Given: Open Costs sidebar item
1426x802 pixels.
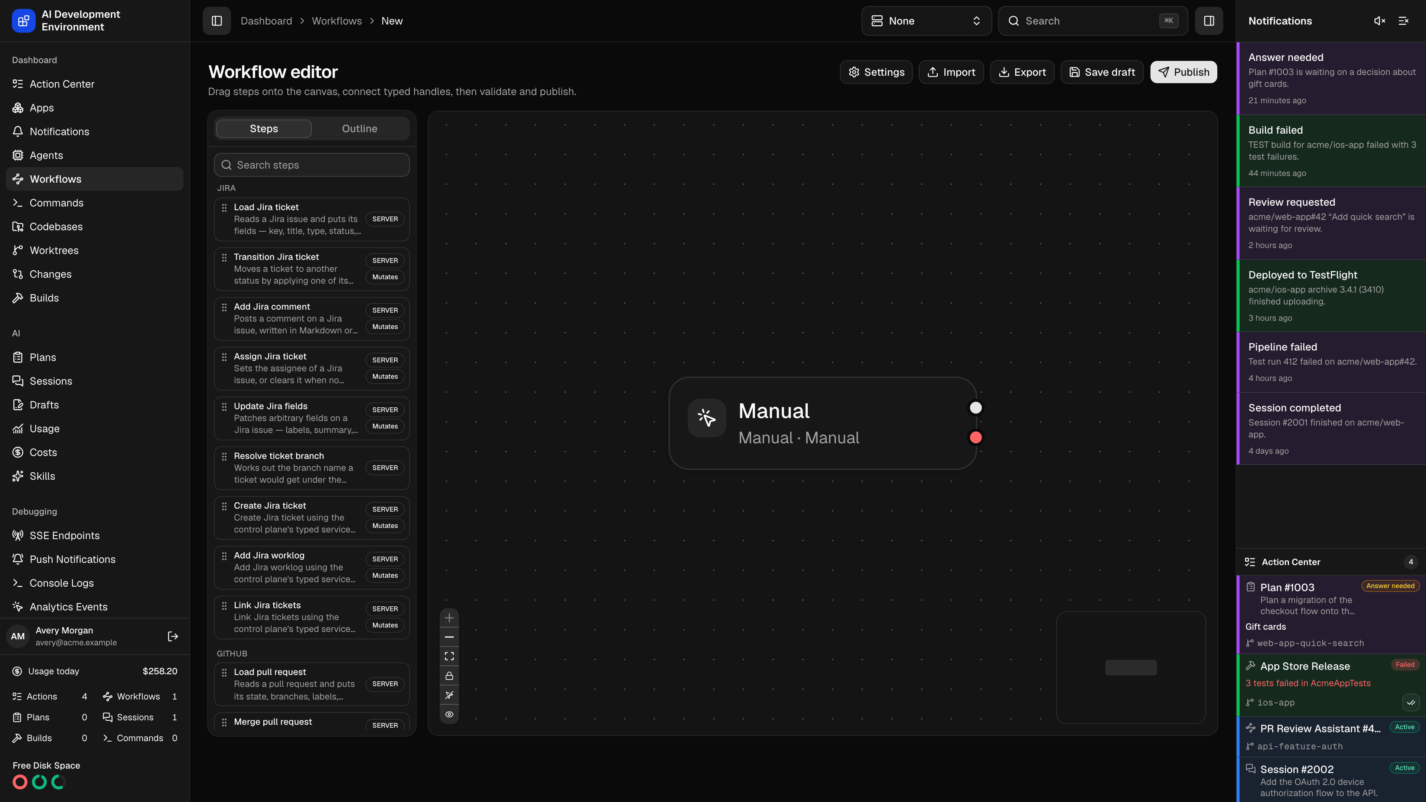Looking at the screenshot, I should (95, 453).
